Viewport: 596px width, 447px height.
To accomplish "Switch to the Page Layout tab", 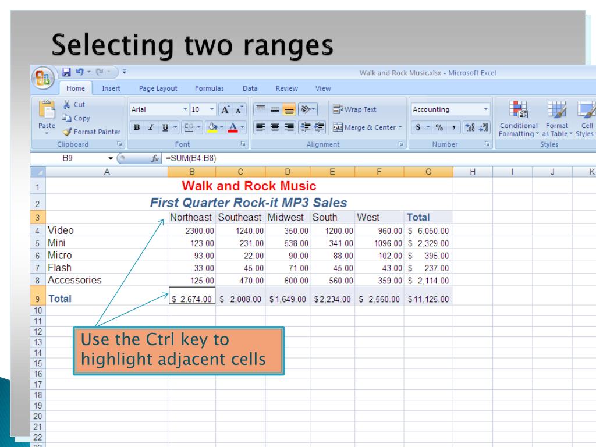I will (x=158, y=88).
